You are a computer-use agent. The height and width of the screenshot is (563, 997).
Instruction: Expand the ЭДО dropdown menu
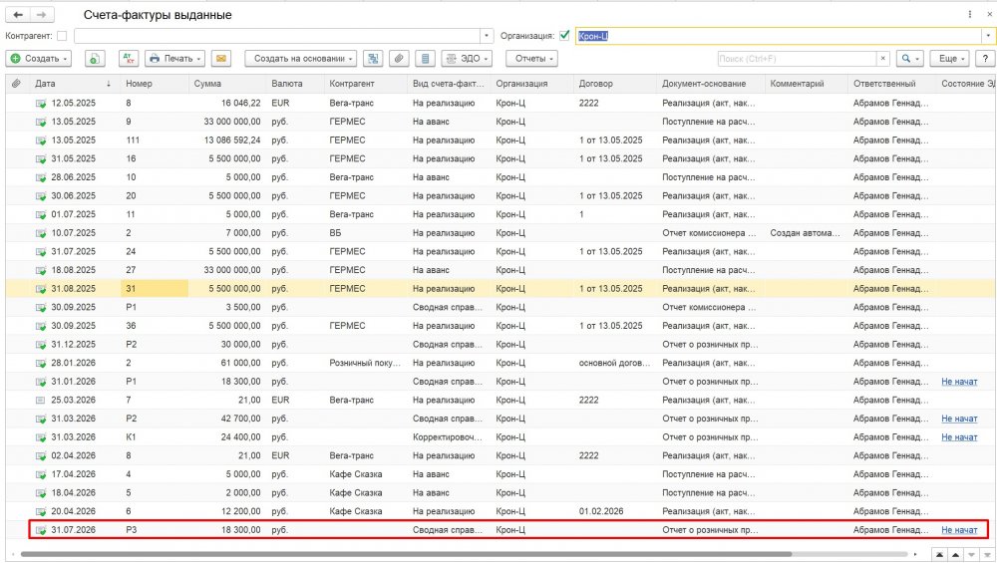(x=467, y=59)
